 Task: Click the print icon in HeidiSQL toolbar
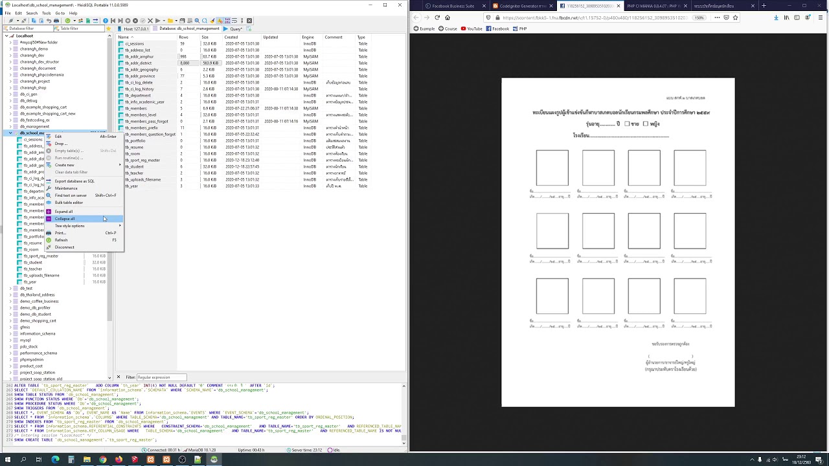[56, 21]
